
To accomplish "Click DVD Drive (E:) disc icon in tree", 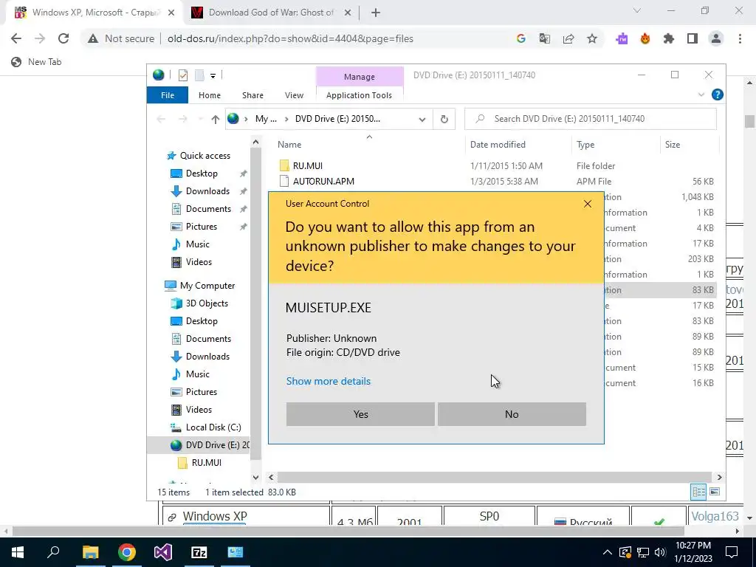I will pos(176,445).
